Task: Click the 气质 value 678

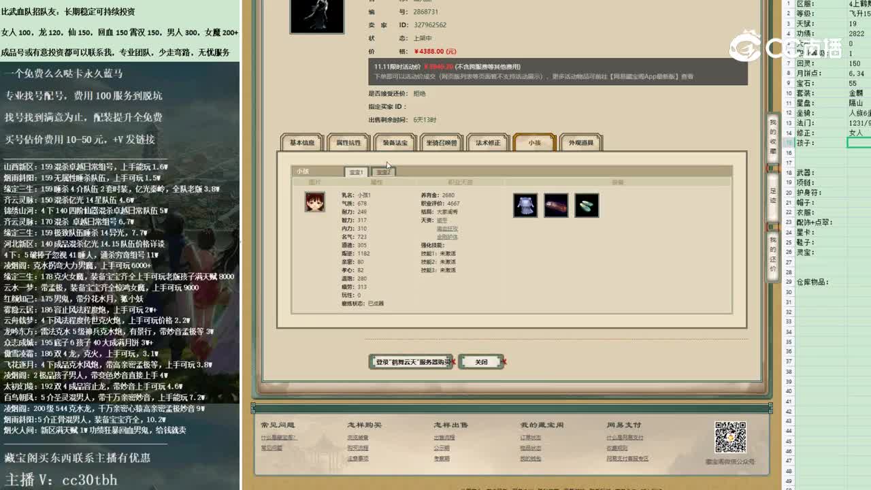Action: tap(362, 203)
